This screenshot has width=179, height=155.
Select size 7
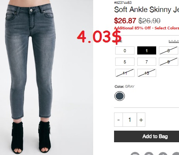pos(147,62)
